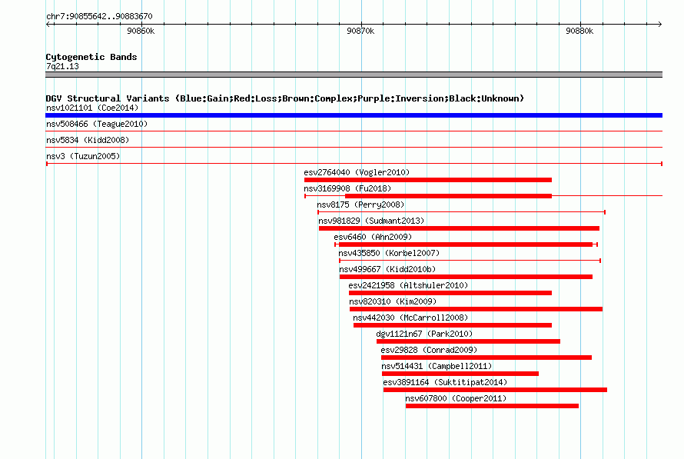This screenshot has width=684, height=459.
Task: Select the nsv435850 (Korbel2007) label
Action: point(389,253)
